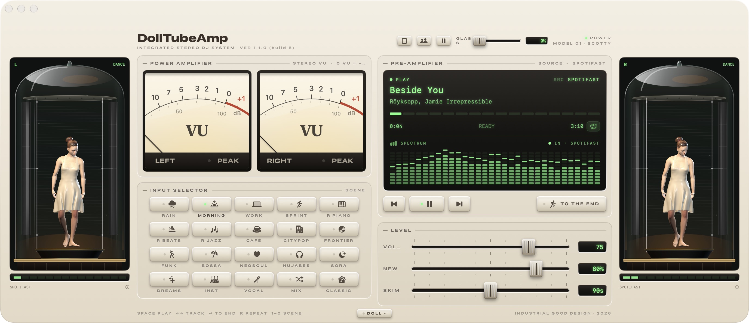Click the SKIM slider handle
This screenshot has width=749, height=323.
pyautogui.click(x=490, y=290)
